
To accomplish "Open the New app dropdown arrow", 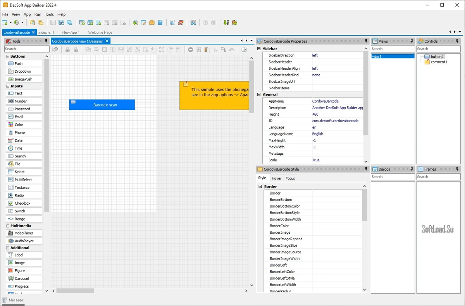I will click(x=10, y=23).
